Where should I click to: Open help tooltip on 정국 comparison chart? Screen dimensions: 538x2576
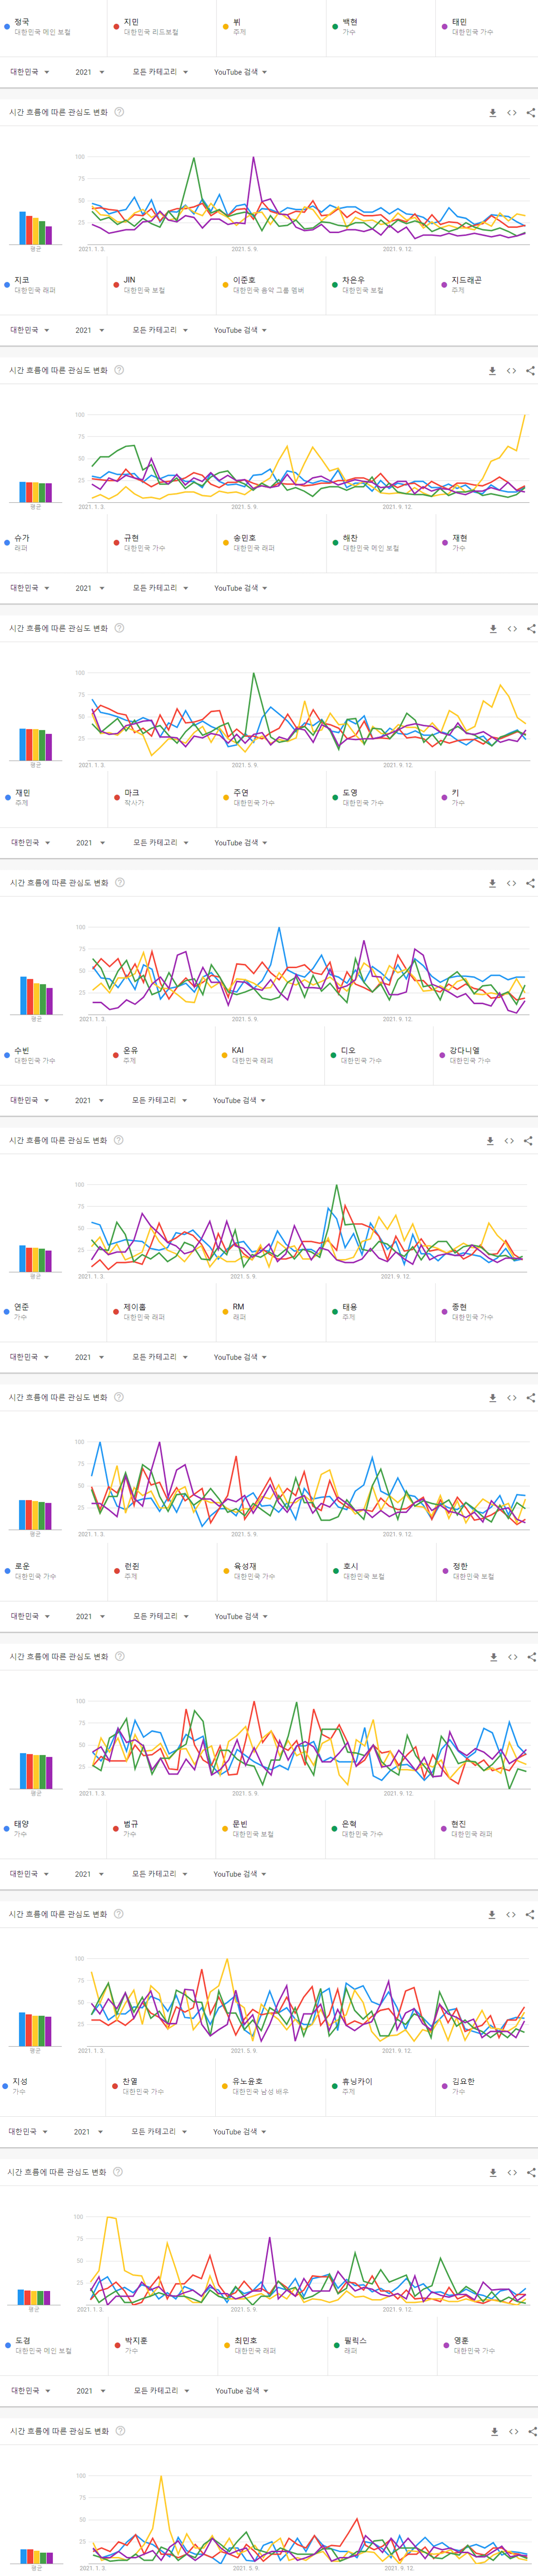tap(119, 112)
